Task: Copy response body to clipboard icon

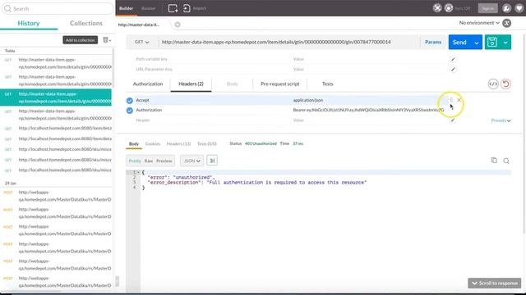Action: click(494, 161)
